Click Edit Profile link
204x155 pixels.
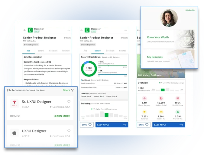click(190, 10)
